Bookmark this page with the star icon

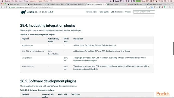(x=149, y=7)
